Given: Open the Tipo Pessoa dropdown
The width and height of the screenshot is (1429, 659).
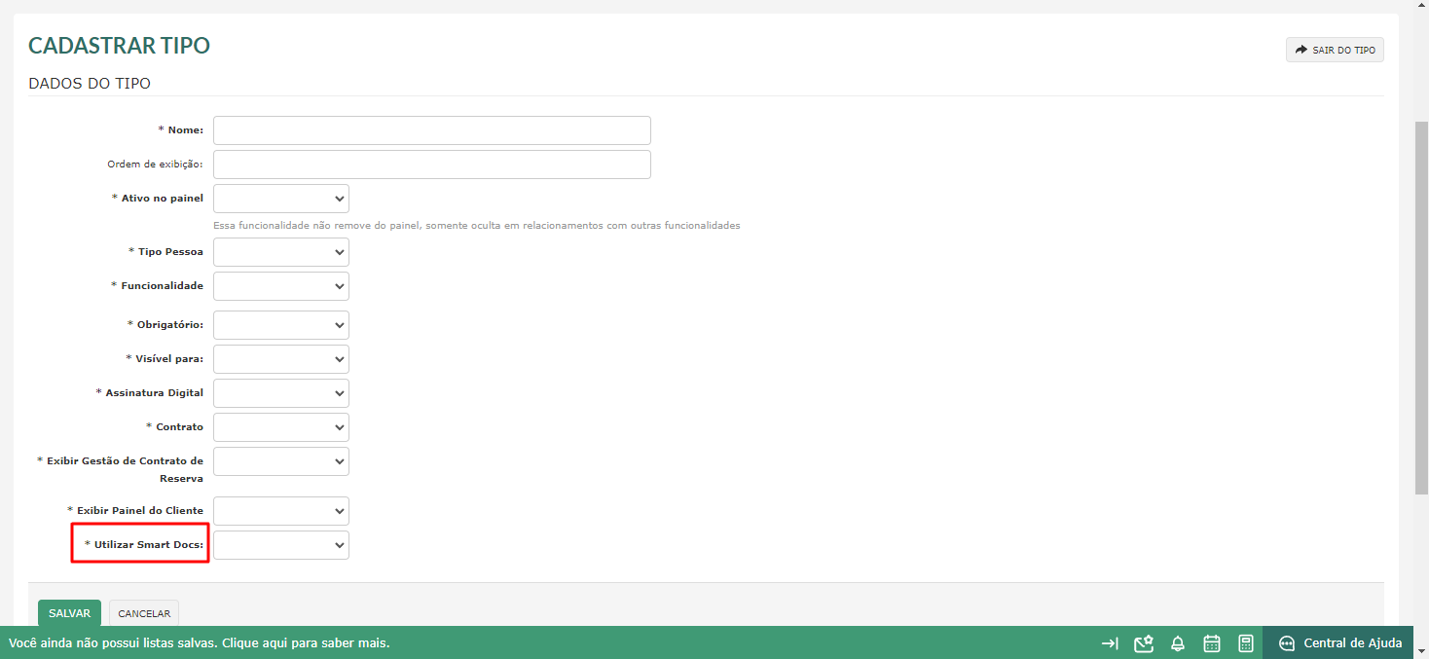Looking at the screenshot, I should click(x=281, y=252).
